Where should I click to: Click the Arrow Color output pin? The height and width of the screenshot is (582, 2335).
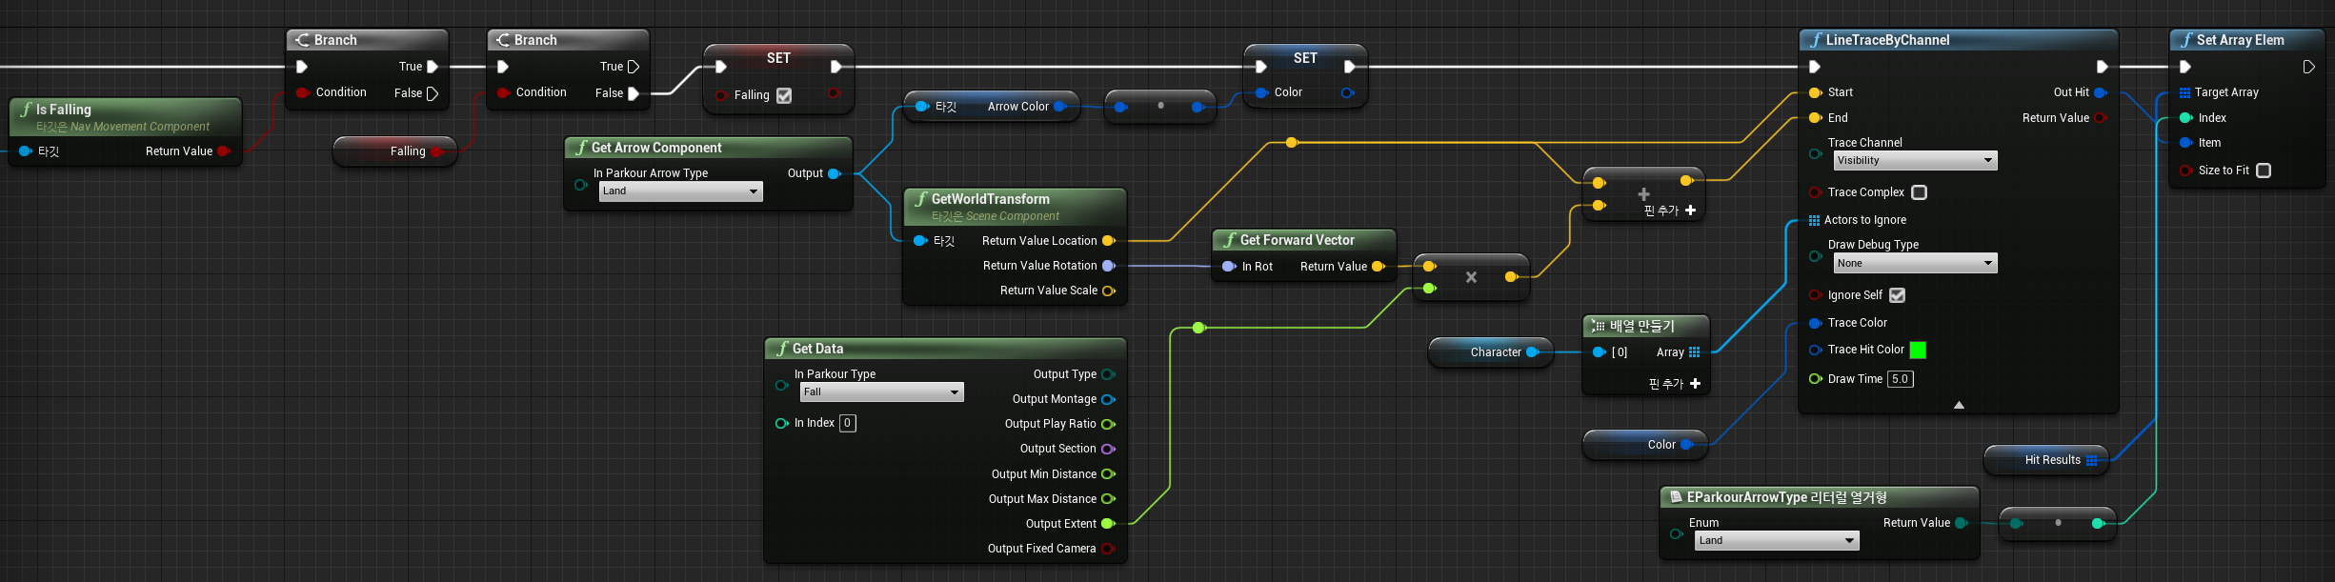tap(1059, 107)
